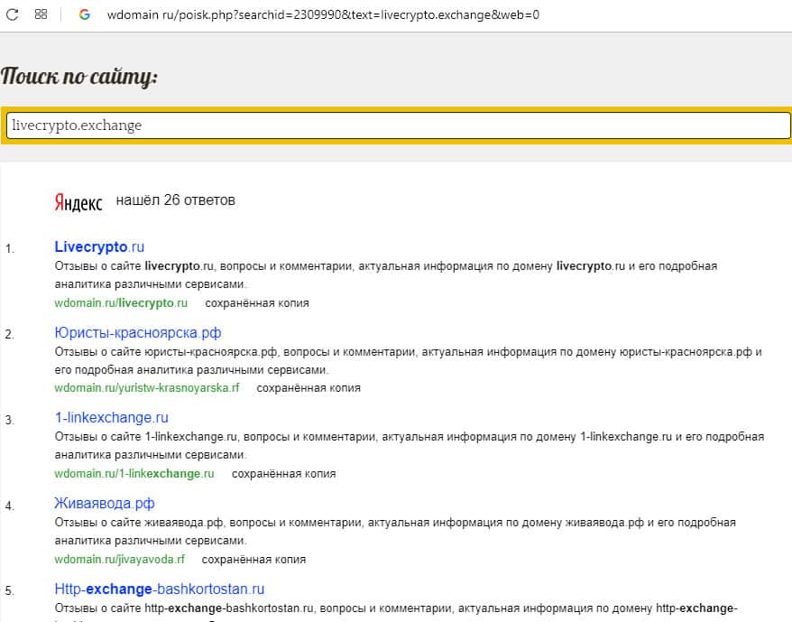Open the Http-exchange-bashkortostan.ru result title
The height and width of the screenshot is (622, 792).
point(160,590)
